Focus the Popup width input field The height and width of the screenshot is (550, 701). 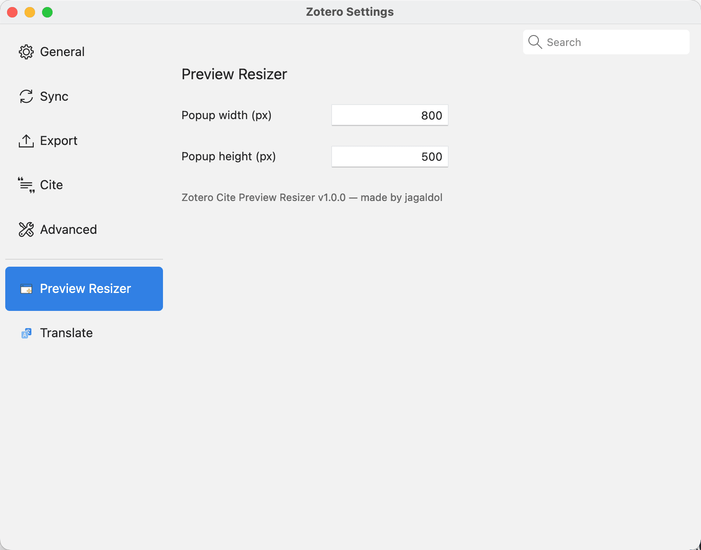pos(389,115)
